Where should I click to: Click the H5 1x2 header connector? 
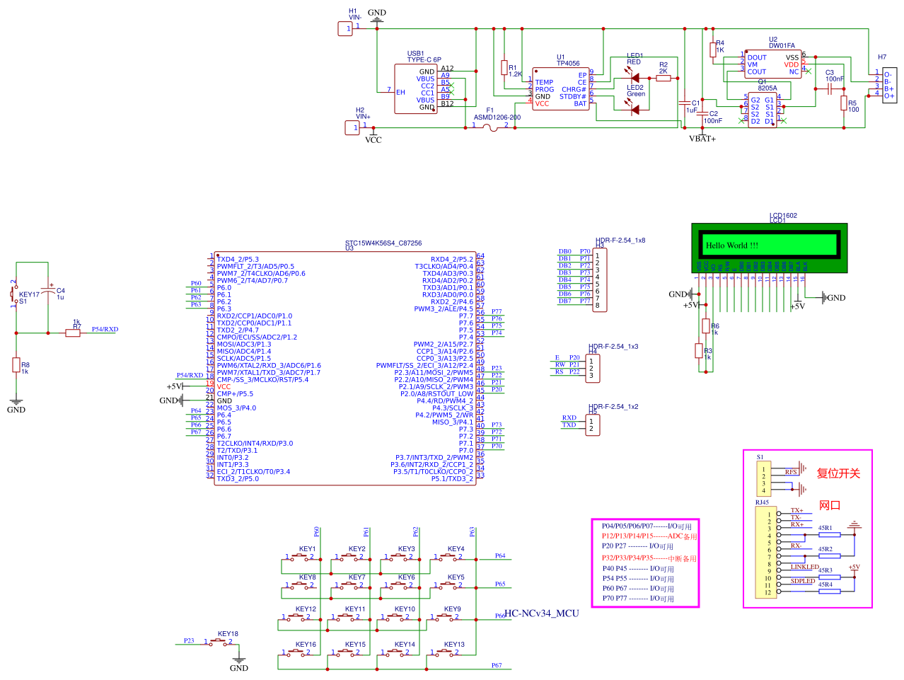coord(593,425)
